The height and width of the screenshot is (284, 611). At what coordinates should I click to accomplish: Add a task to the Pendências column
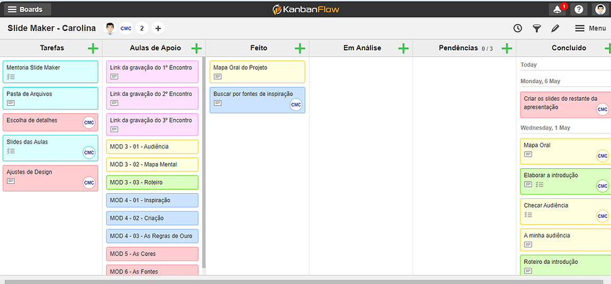click(506, 48)
